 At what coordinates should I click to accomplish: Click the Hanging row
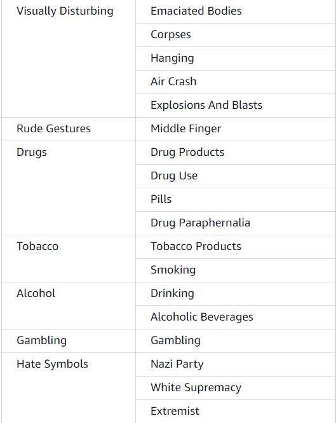[235, 59]
